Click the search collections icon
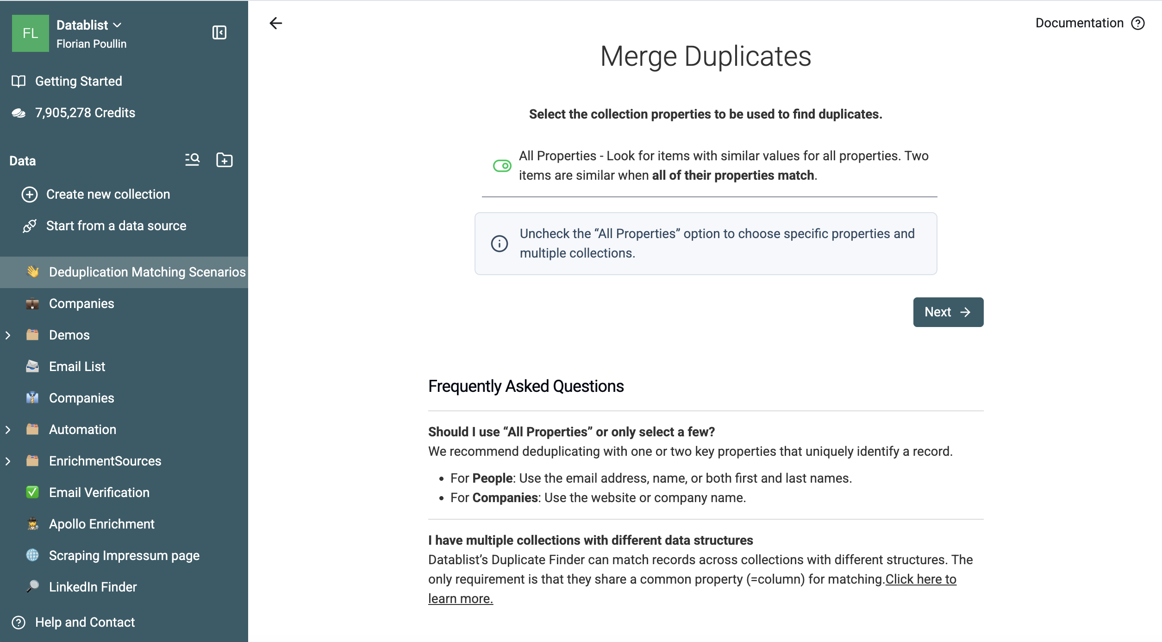1162x642 pixels. [x=192, y=160]
